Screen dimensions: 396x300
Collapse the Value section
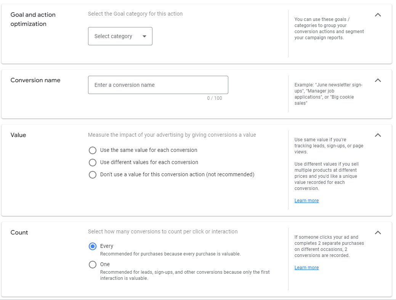click(378, 135)
